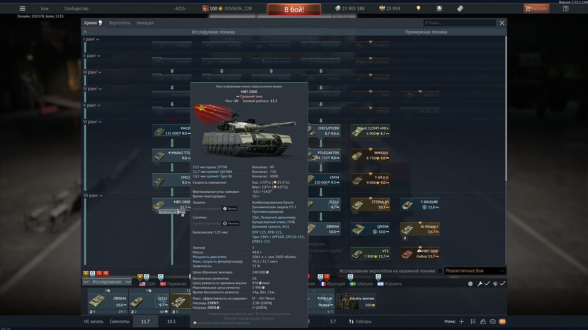This screenshot has width=588, height=330.
Task: Open the Магазин store button
Action: [536, 8]
